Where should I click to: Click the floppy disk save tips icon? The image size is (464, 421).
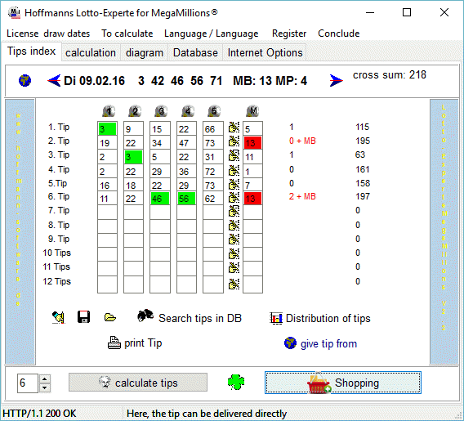point(83,317)
